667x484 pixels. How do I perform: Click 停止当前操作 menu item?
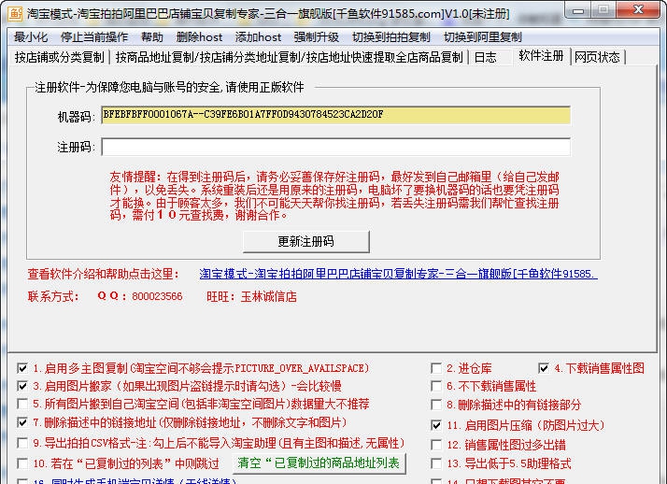point(94,37)
